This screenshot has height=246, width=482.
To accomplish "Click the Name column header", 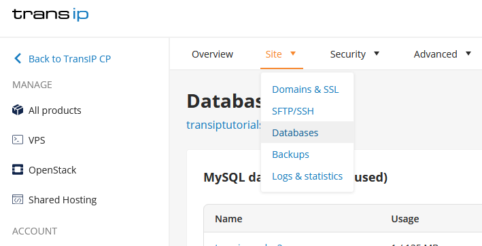I will pos(228,219).
